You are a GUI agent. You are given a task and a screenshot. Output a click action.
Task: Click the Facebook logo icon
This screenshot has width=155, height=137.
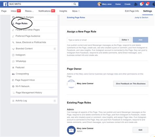tap(5, 4)
